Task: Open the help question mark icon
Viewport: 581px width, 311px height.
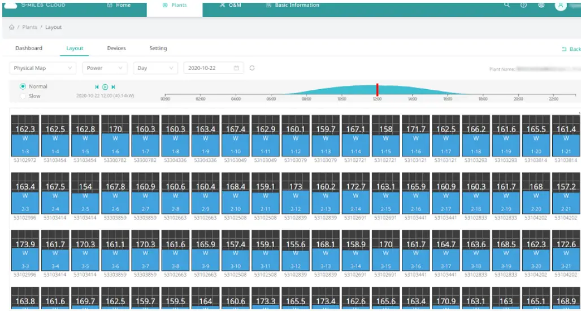Action: click(x=524, y=5)
